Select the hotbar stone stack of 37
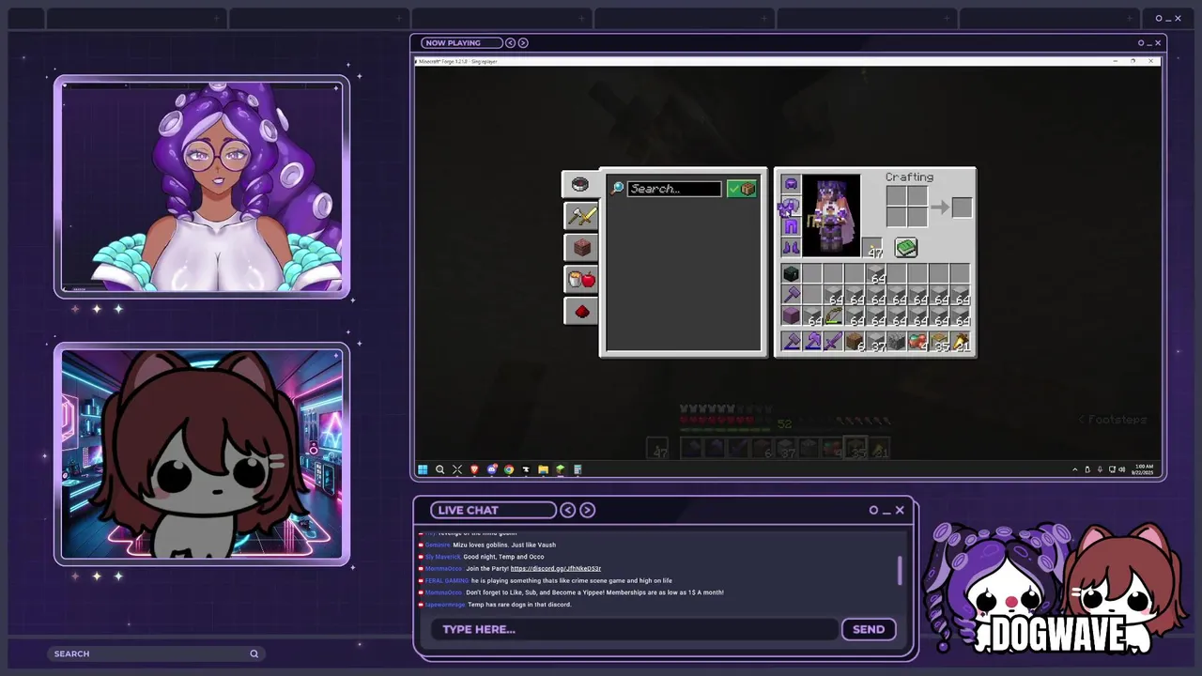Screen dimensions: 1202x676 (876, 344)
